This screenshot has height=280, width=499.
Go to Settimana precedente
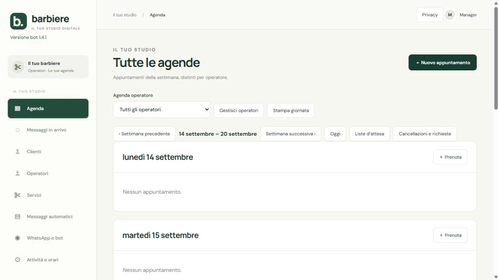coord(144,134)
